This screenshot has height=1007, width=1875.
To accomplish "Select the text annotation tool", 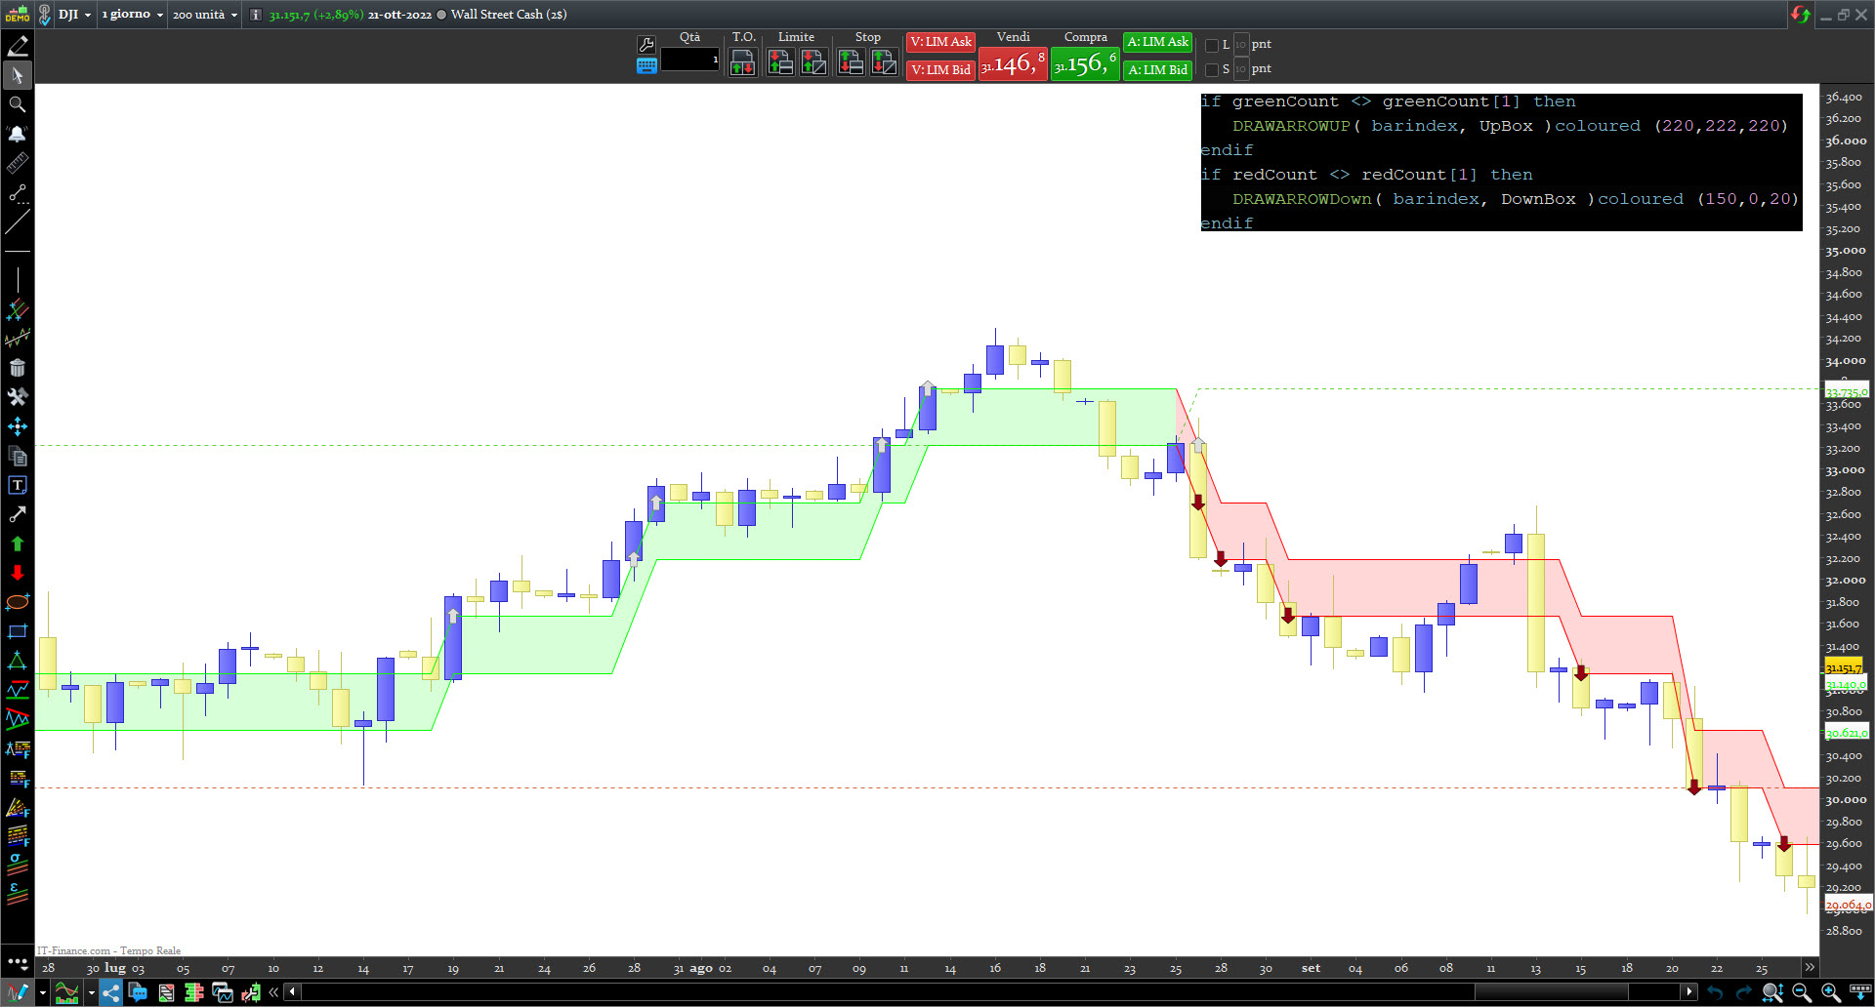I will click(x=18, y=485).
